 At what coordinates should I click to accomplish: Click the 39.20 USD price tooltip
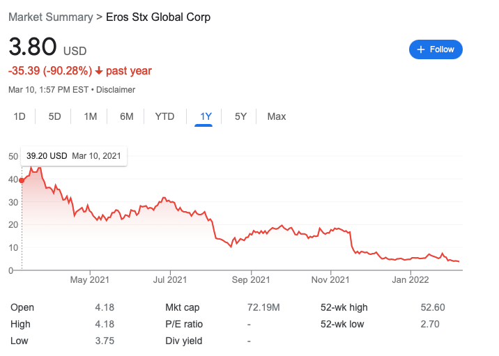coord(74,156)
